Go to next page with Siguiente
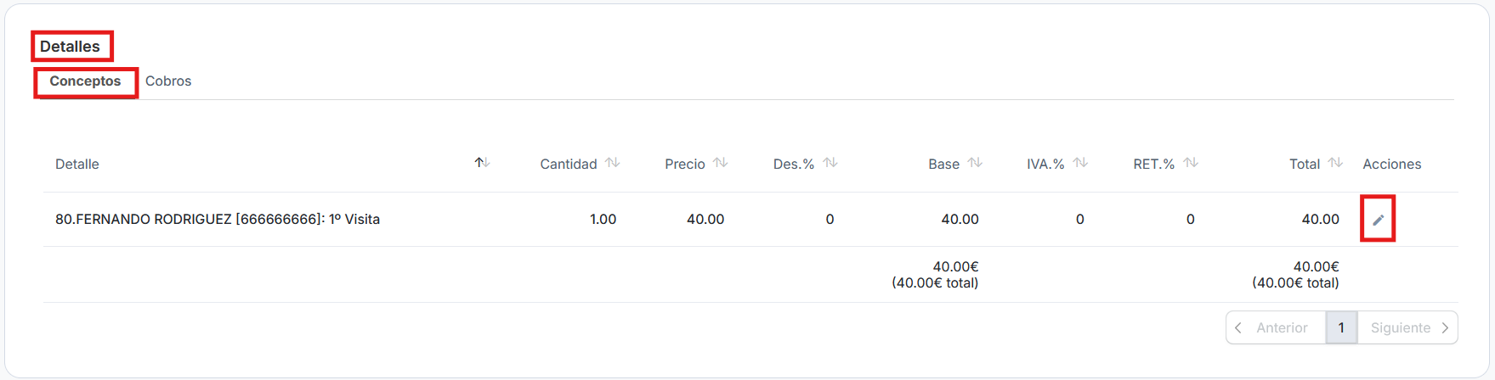Viewport: 1495px width, 380px height. tap(1407, 328)
